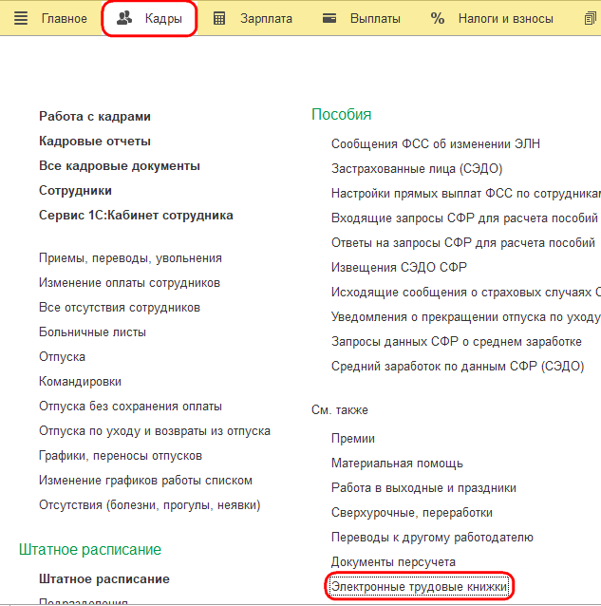601x606 pixels.
Task: Open Сервис 1С:Кабинет сотрудника
Action: pos(136,216)
